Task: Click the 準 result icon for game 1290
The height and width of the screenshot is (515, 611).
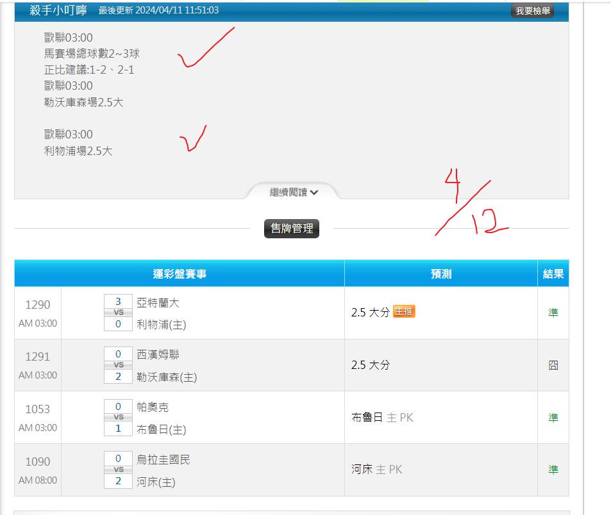Action: (553, 313)
